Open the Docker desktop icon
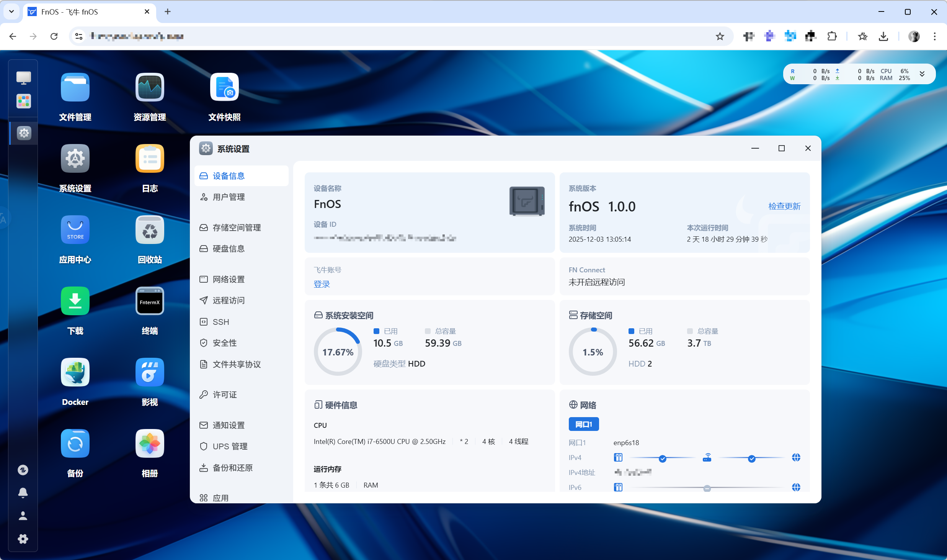Screen dimensions: 947x560 (x=75, y=373)
